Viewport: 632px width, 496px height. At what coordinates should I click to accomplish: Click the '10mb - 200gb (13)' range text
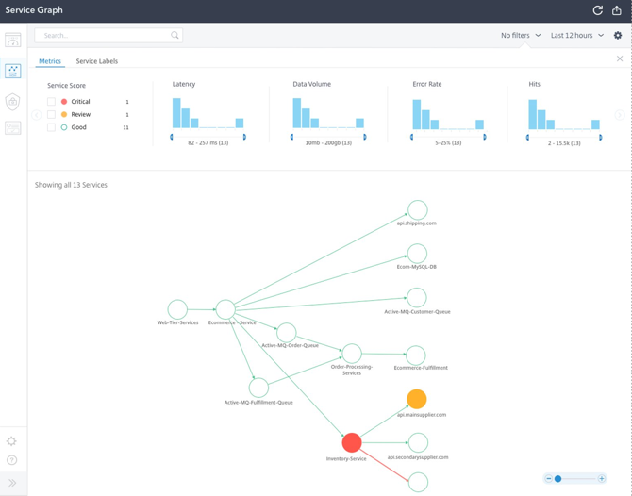328,143
